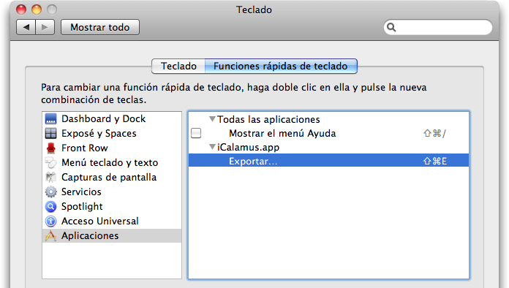Viewport: 509px width, 288px height.
Task: Click the ⇧⌘E shortcut for Exportar
Action: point(435,161)
